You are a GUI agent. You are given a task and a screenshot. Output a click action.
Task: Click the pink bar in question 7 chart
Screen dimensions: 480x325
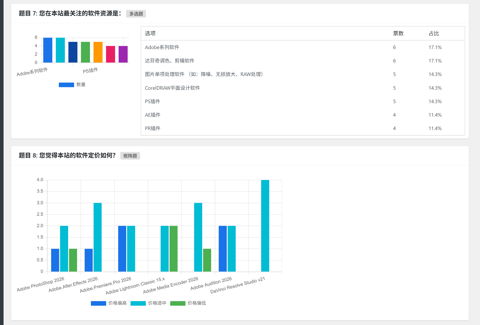111,54
